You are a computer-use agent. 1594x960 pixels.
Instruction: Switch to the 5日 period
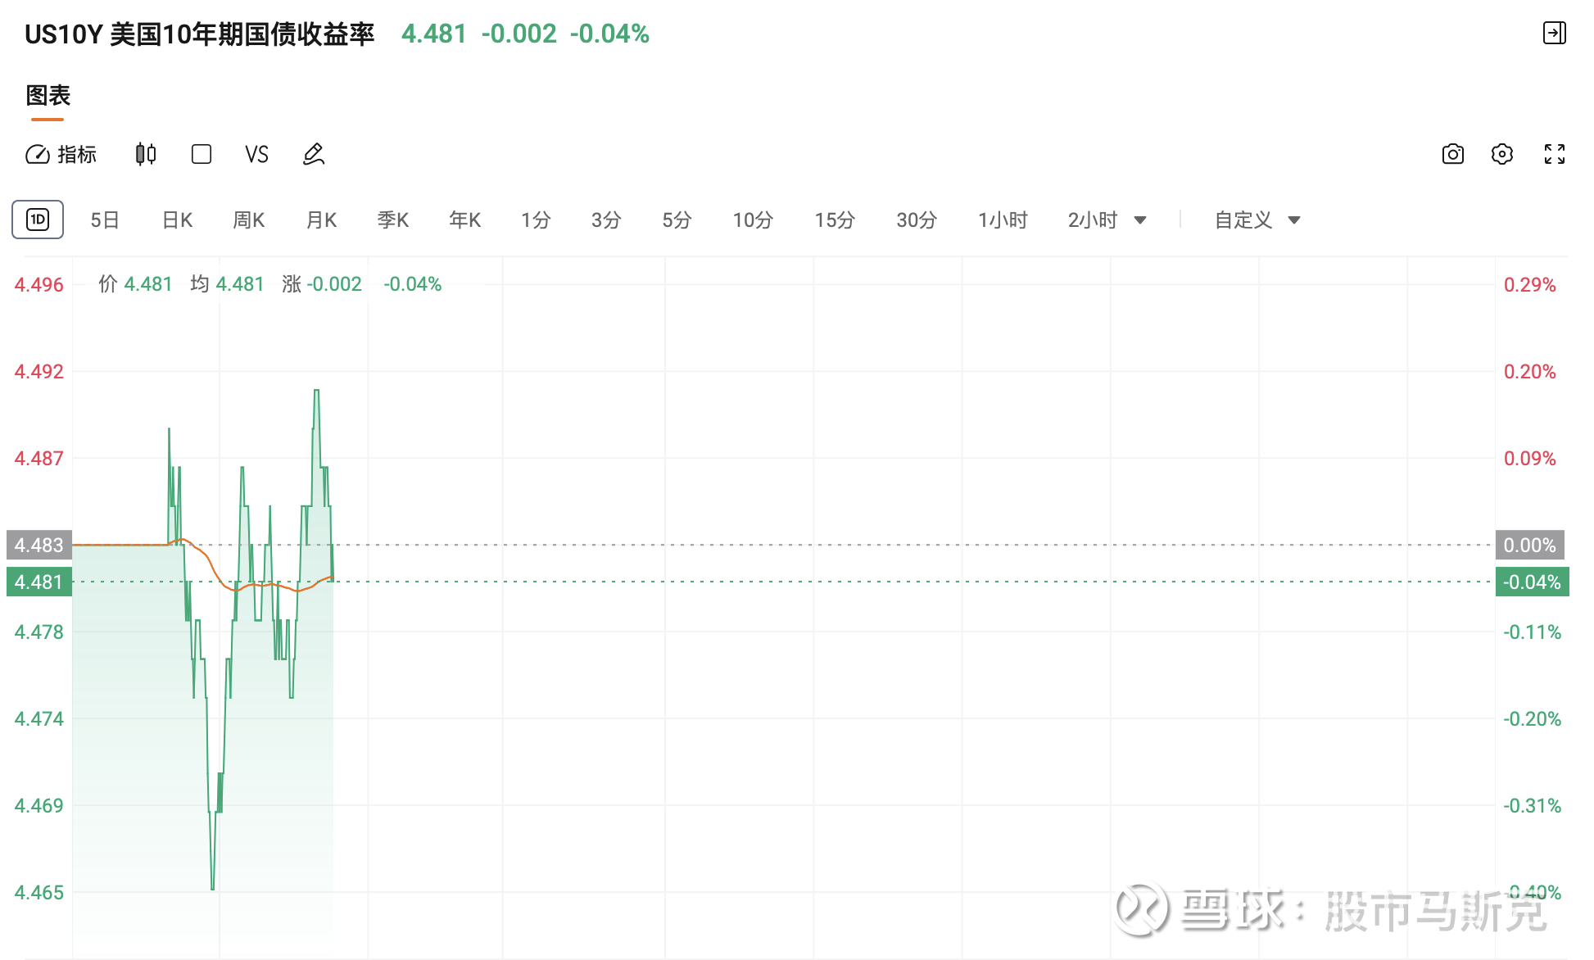coord(105,220)
